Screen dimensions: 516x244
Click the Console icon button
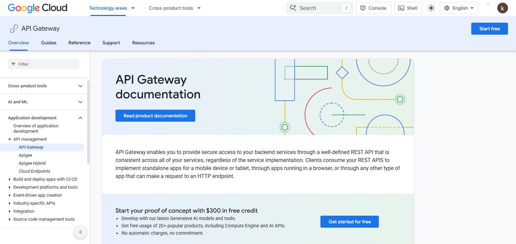[x=373, y=8]
